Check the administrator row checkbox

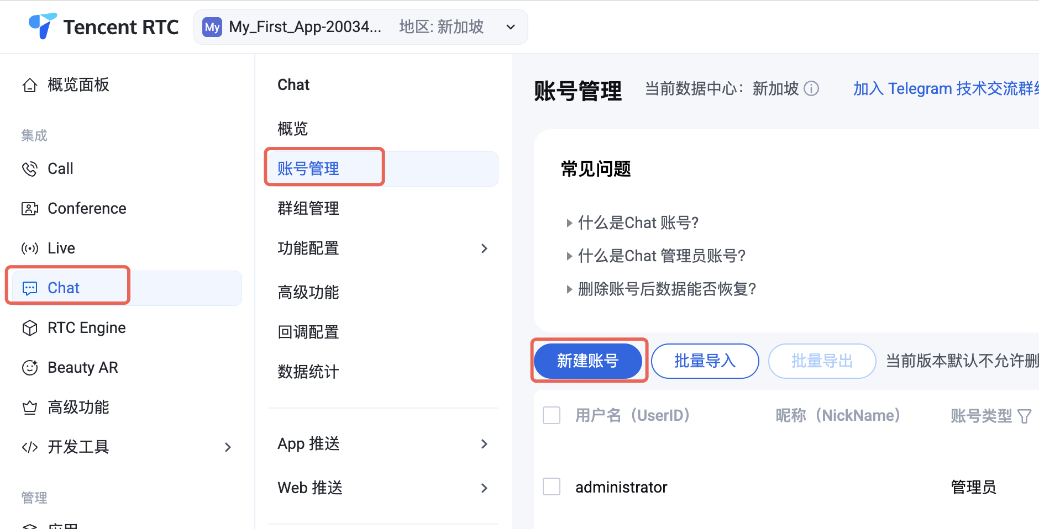point(552,487)
